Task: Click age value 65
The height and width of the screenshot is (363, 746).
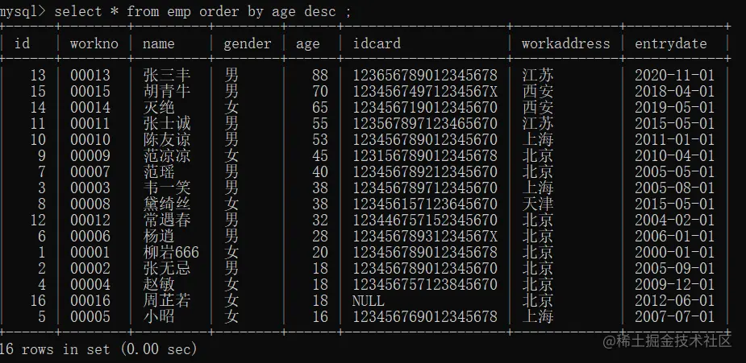Action: click(x=320, y=107)
